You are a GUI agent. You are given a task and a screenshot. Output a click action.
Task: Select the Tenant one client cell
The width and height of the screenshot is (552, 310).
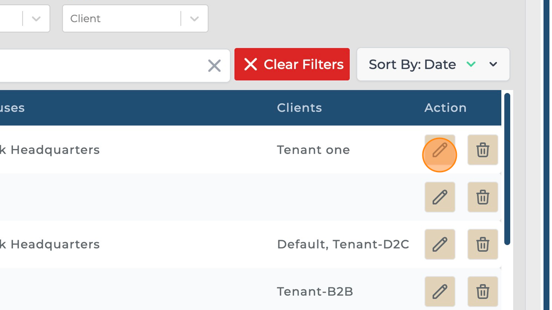click(313, 150)
